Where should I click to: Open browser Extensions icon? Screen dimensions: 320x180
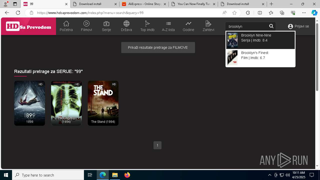248,13
